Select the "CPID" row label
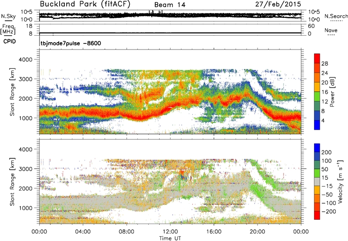Screen dimensions: 348x241 coord(10,41)
